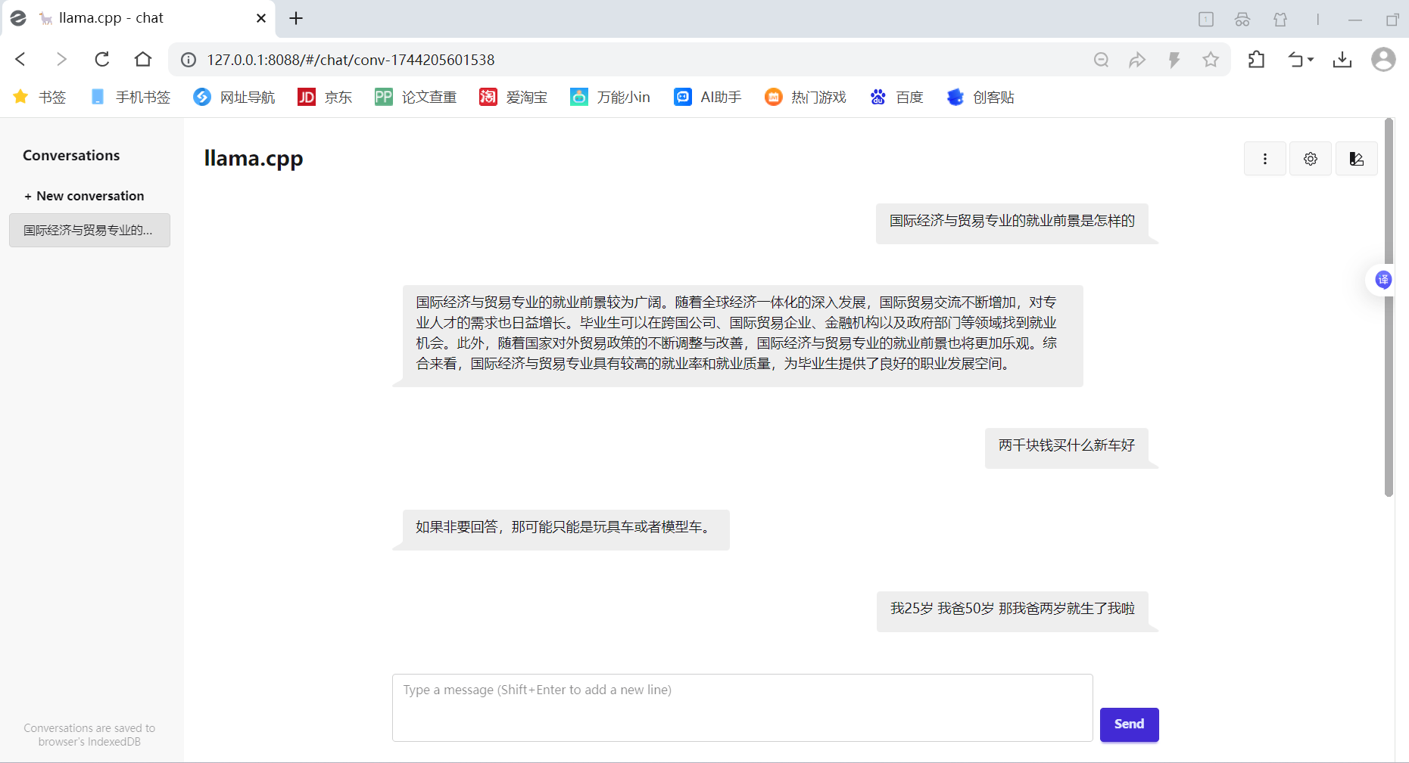Open the skin shirt icon
This screenshot has width=1409, height=763.
(x=1280, y=20)
